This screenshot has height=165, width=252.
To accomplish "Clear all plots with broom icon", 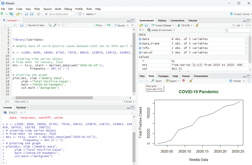I will pos(191,81).
